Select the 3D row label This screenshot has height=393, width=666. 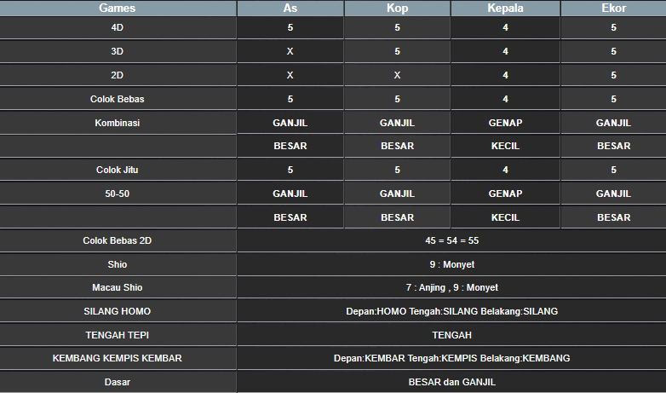118,51
